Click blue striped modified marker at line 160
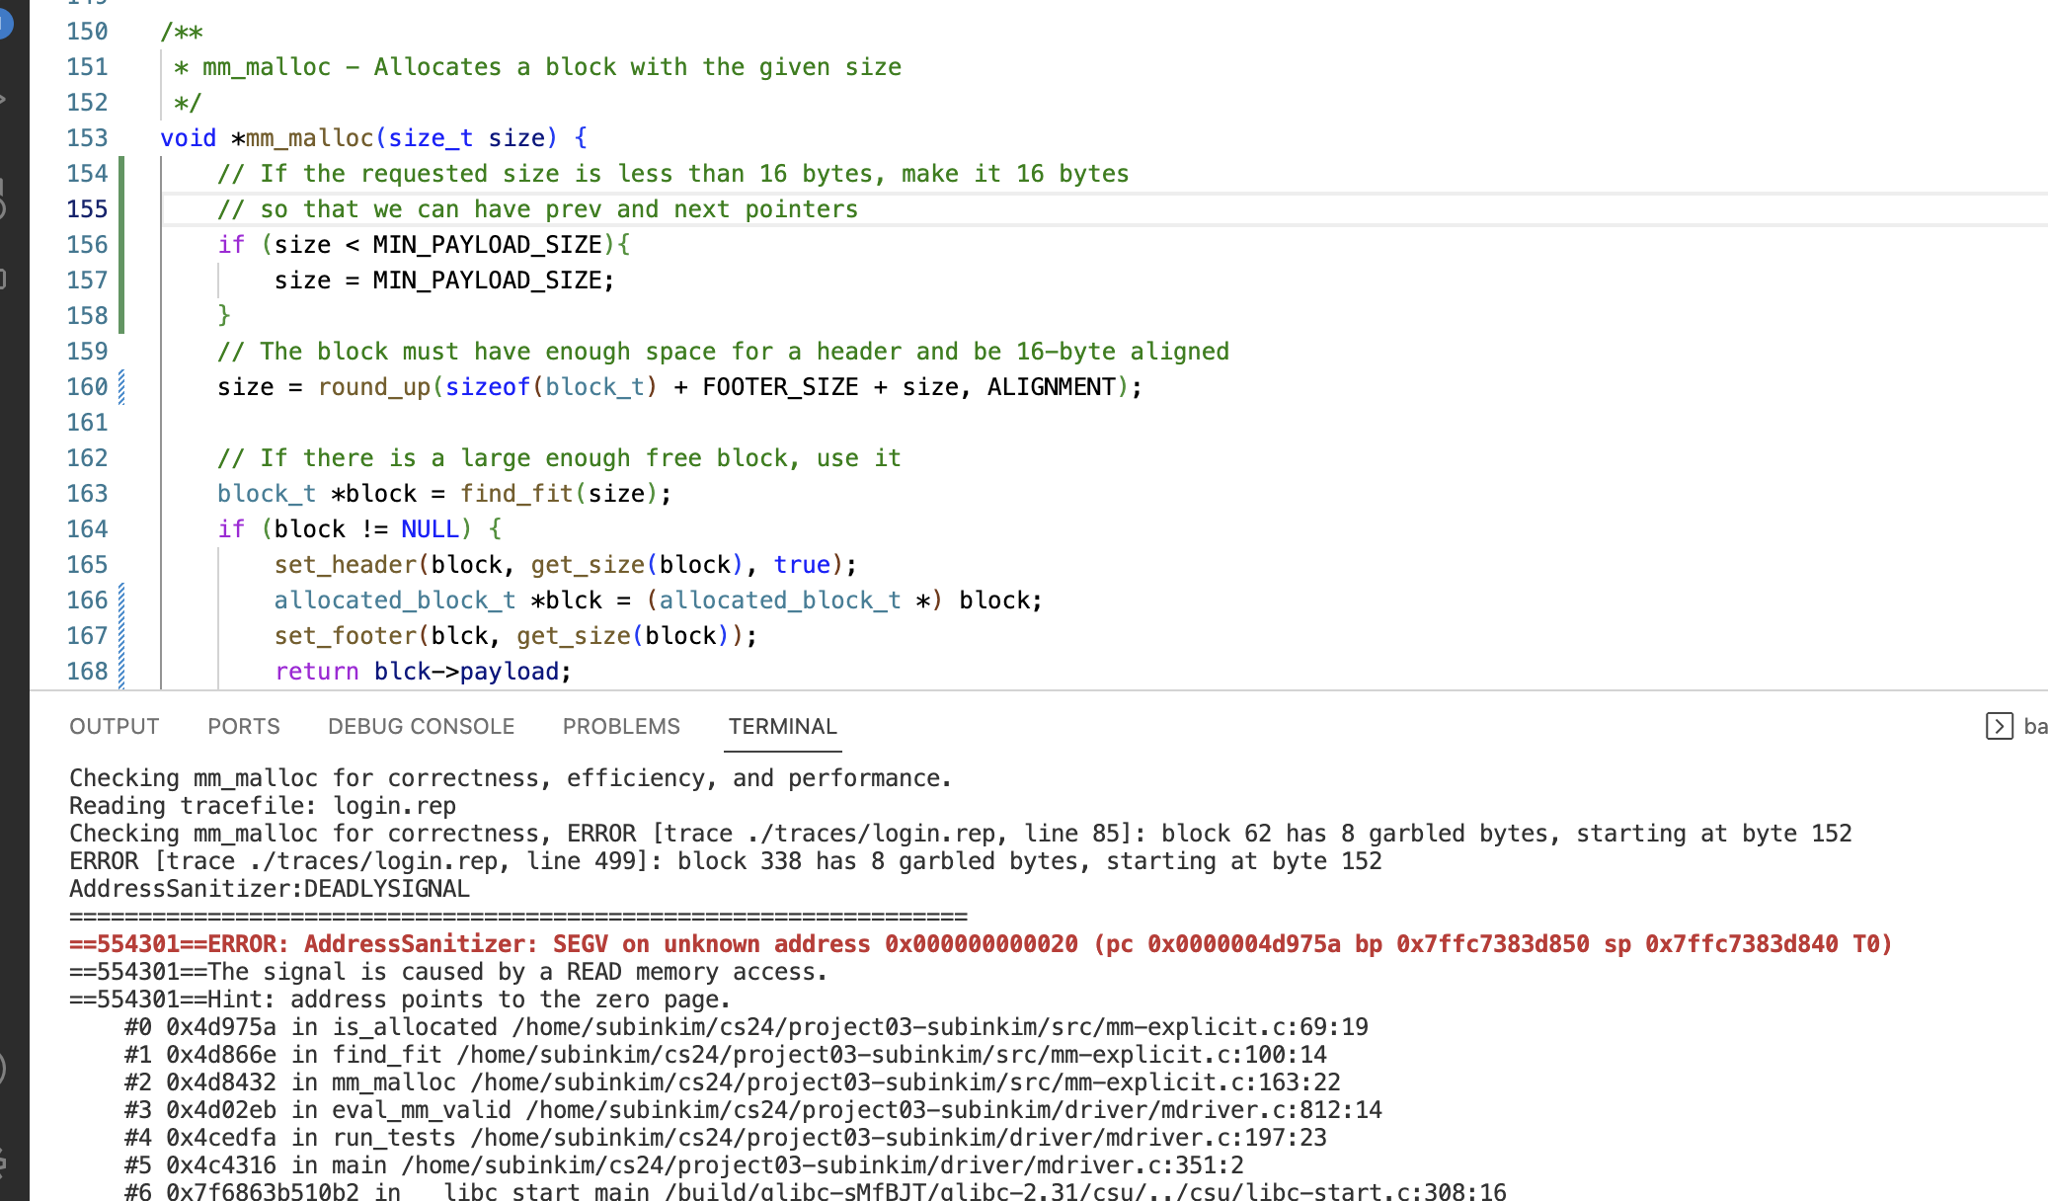The width and height of the screenshot is (2048, 1201). (121, 387)
